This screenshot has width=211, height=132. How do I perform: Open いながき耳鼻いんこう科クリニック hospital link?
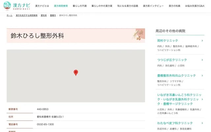click(x=179, y=99)
